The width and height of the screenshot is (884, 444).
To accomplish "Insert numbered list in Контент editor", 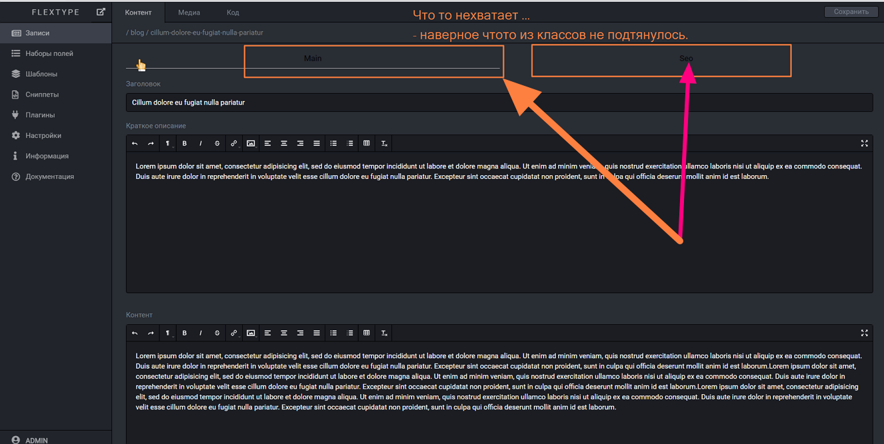I will (350, 333).
